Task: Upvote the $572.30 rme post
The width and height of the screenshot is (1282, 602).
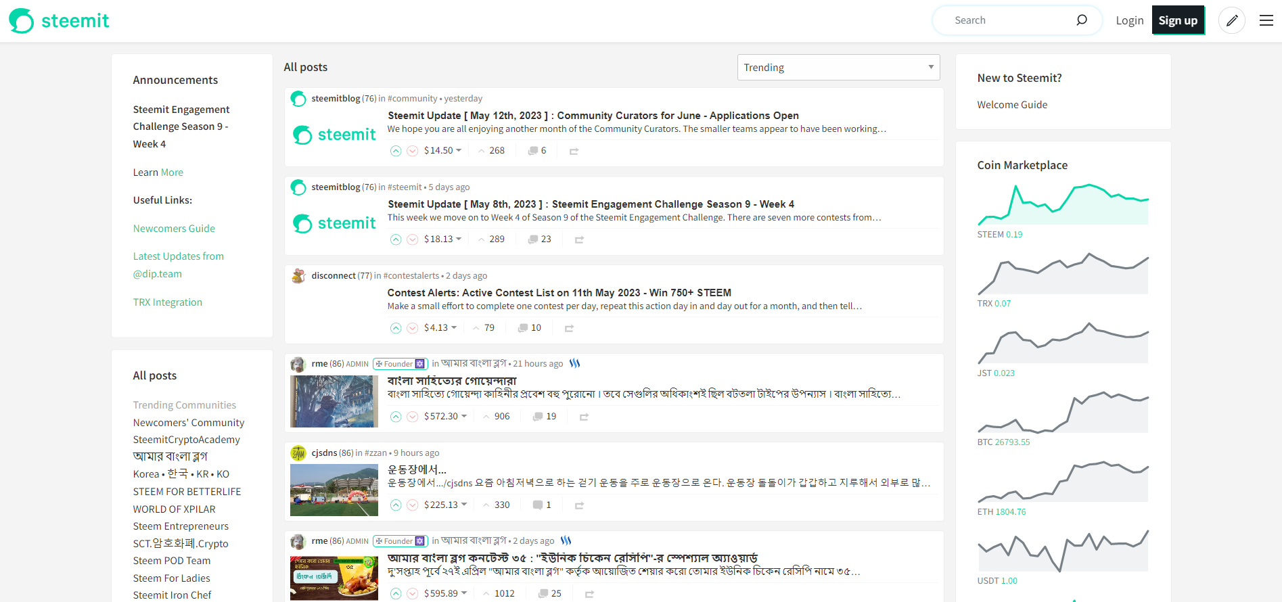Action: coord(396,417)
